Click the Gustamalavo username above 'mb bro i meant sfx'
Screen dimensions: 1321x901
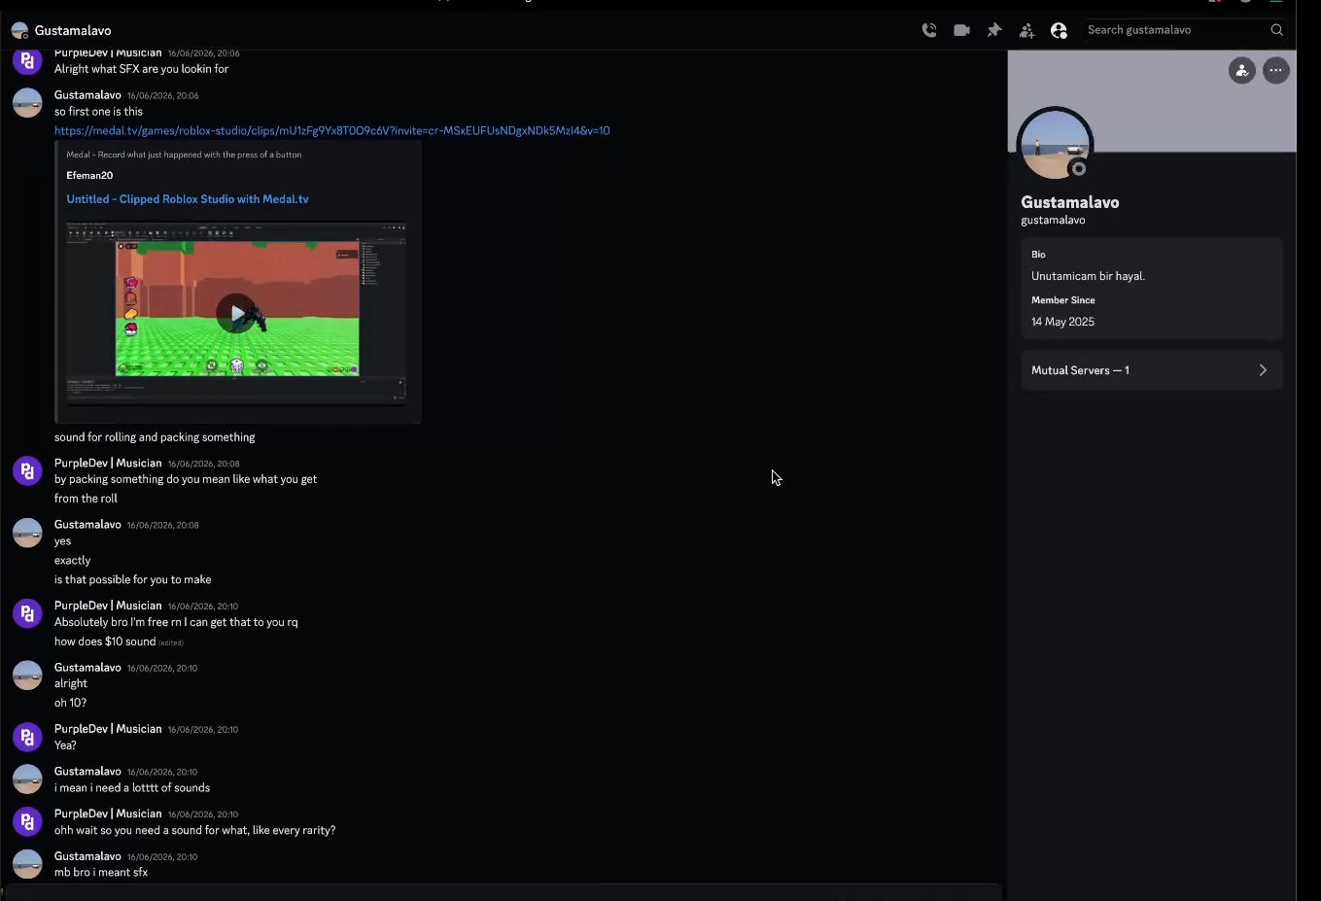coord(87,856)
